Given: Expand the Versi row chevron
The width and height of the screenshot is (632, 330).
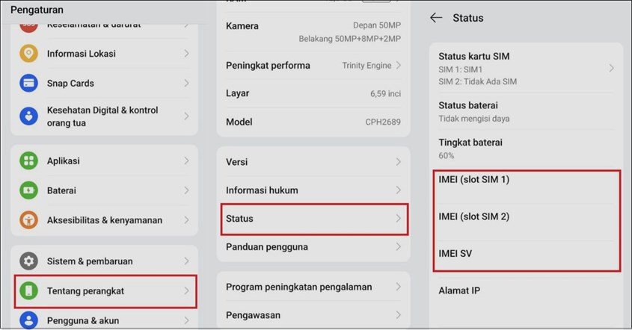Looking at the screenshot, I should tap(399, 162).
